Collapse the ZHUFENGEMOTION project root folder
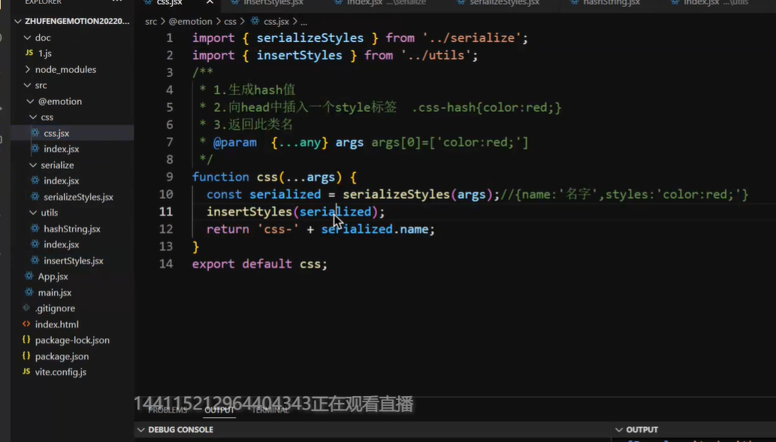 coord(19,21)
